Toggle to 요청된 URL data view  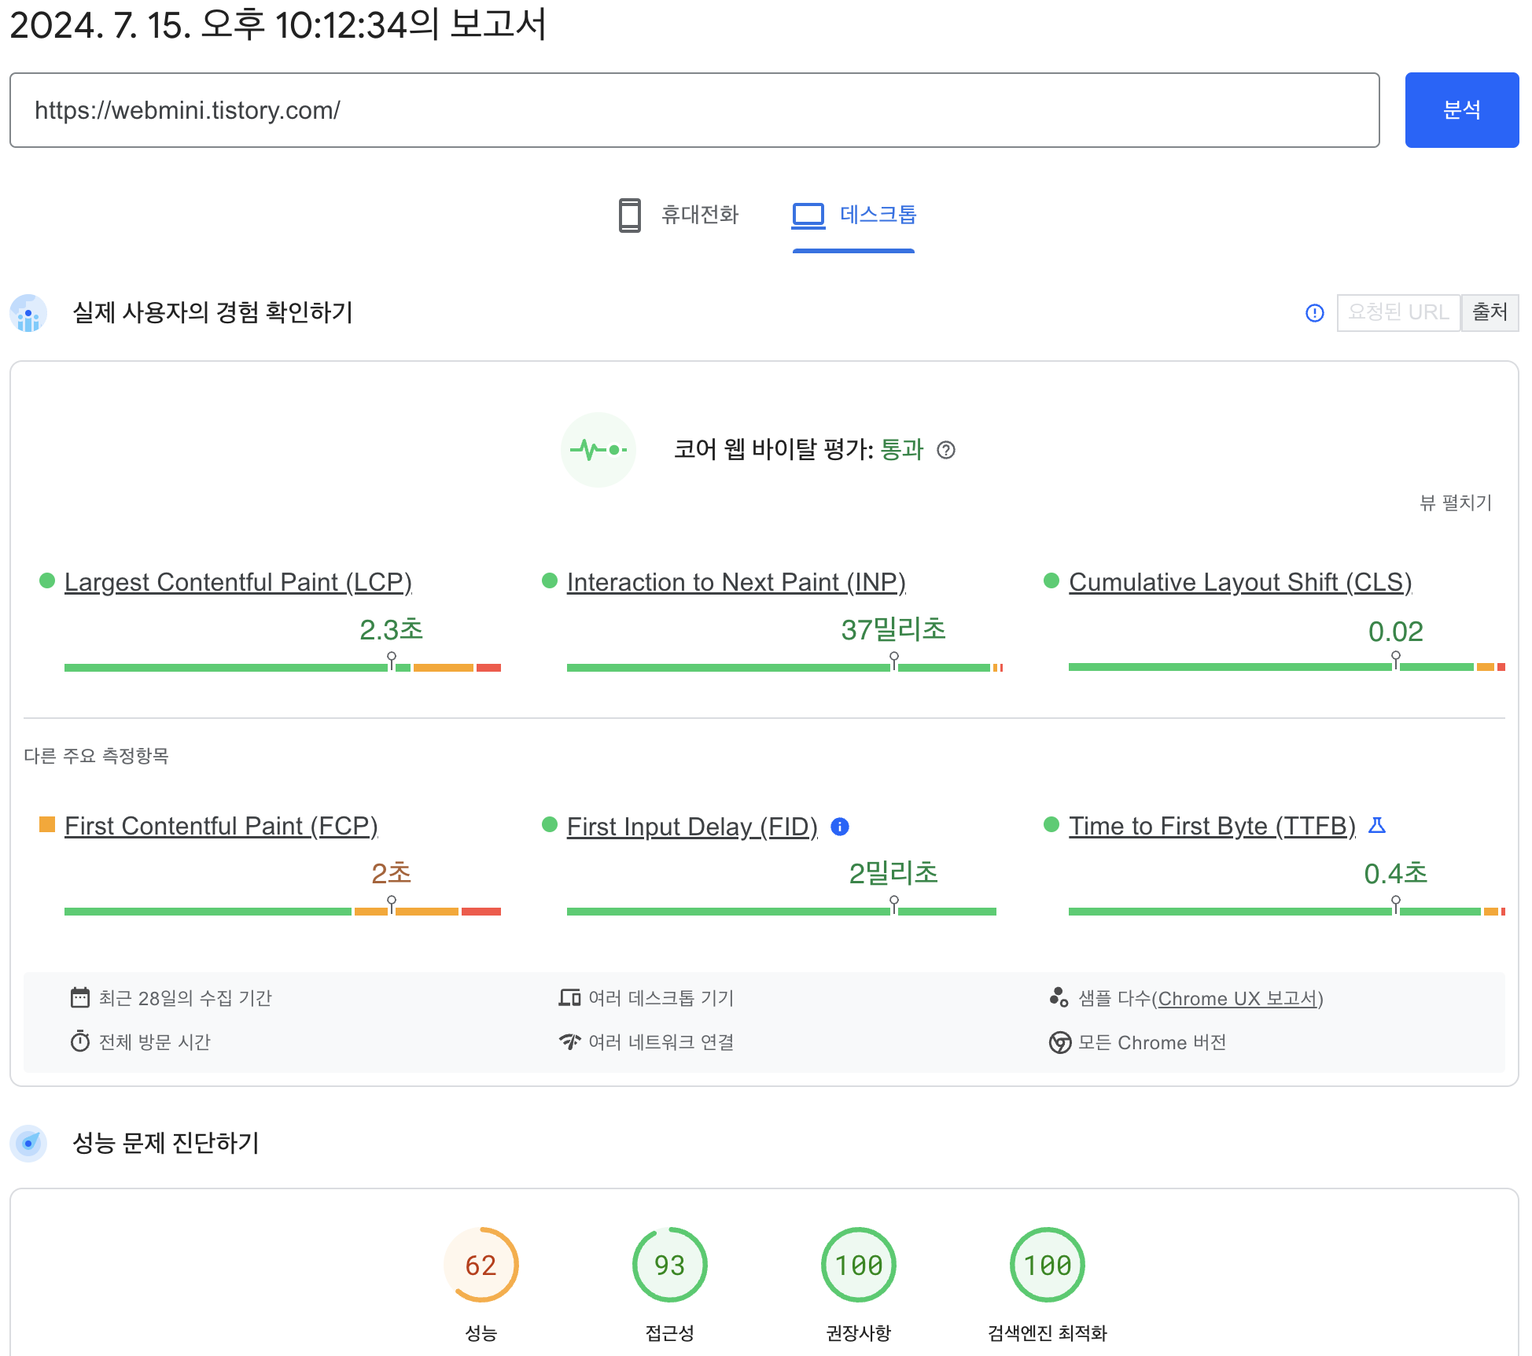point(1398,313)
